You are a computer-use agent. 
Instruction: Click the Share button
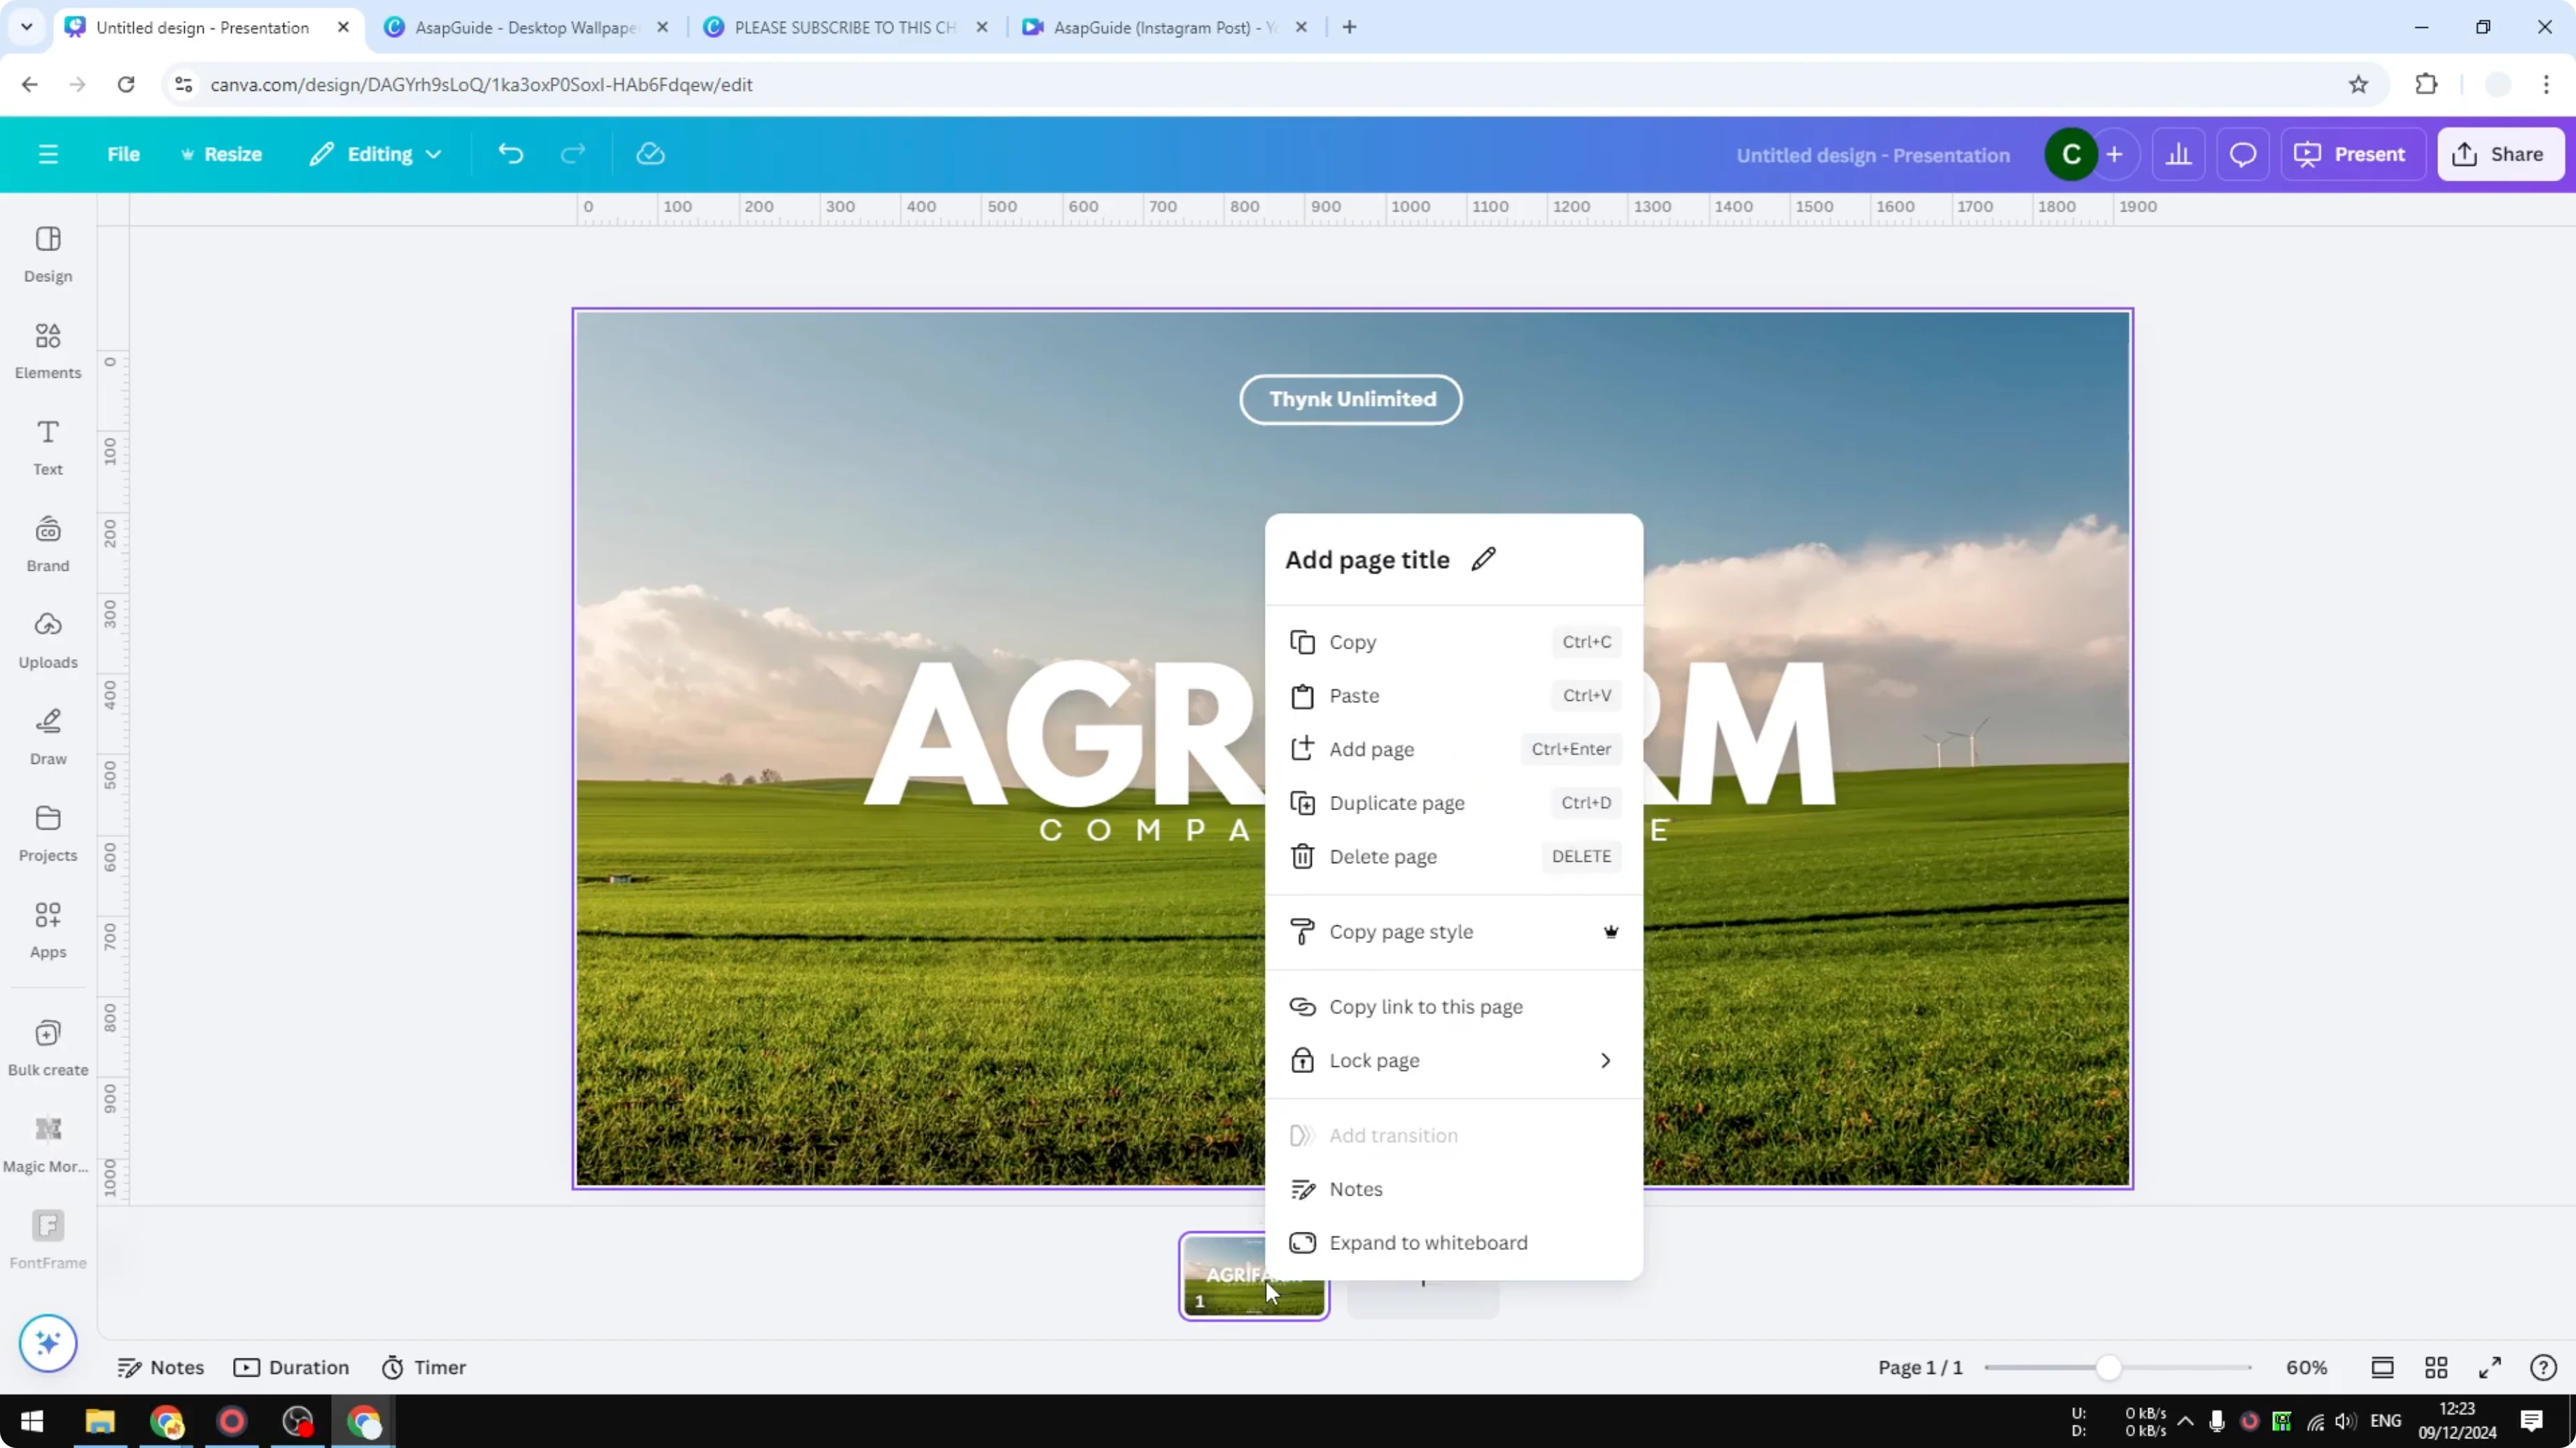pyautogui.click(x=2500, y=153)
